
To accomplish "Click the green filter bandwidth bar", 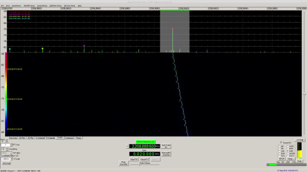I will pos(272,165).
